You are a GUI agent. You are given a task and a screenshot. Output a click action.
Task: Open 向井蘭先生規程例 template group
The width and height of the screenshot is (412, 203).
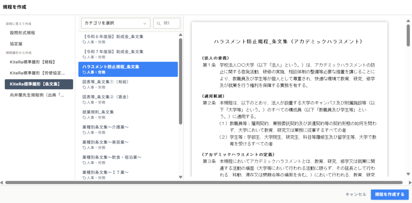pos(37,95)
